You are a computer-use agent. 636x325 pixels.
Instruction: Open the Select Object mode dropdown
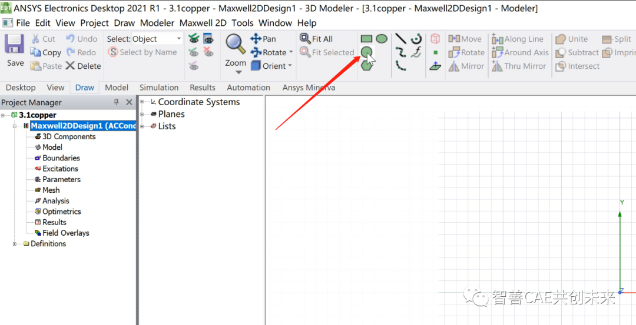coord(179,39)
